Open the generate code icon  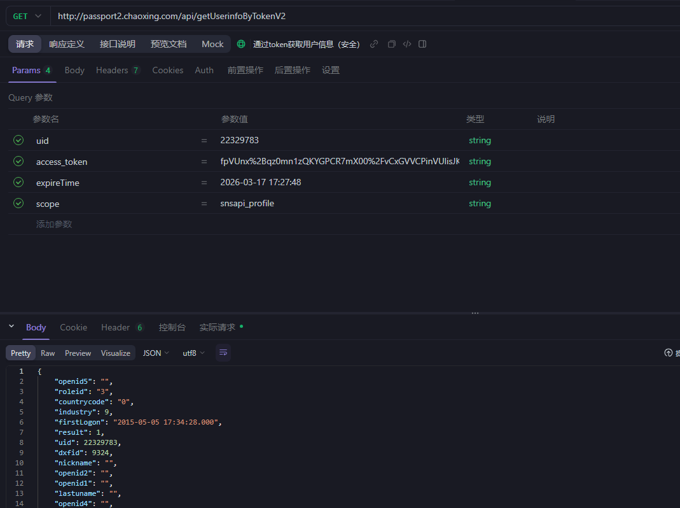(407, 44)
